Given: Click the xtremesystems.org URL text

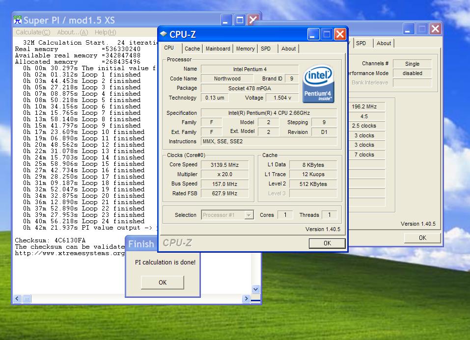Looking at the screenshot, I should (x=70, y=253).
